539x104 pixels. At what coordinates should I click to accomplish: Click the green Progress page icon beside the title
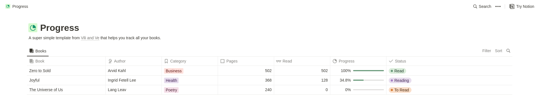pos(33,28)
